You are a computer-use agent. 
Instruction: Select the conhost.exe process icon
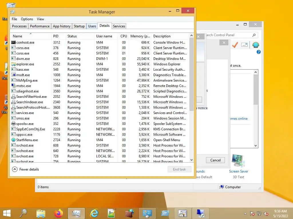pos(13,42)
